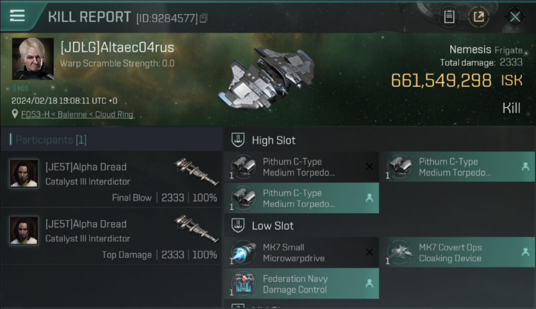Select the Federation Navy Damage Control icon
This screenshot has width=536, height=309.
click(x=243, y=284)
